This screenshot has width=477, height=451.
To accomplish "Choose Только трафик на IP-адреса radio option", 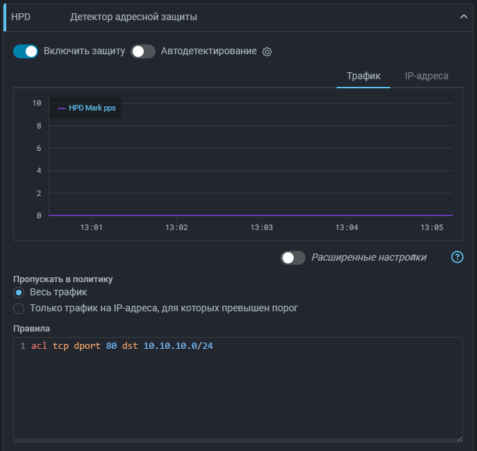I will [19, 308].
